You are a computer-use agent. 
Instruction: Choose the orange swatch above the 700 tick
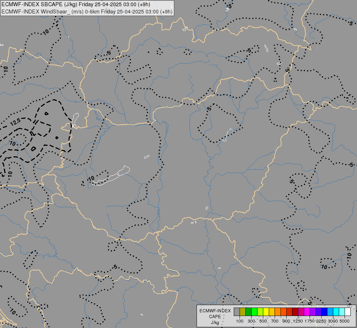[x=278, y=312]
